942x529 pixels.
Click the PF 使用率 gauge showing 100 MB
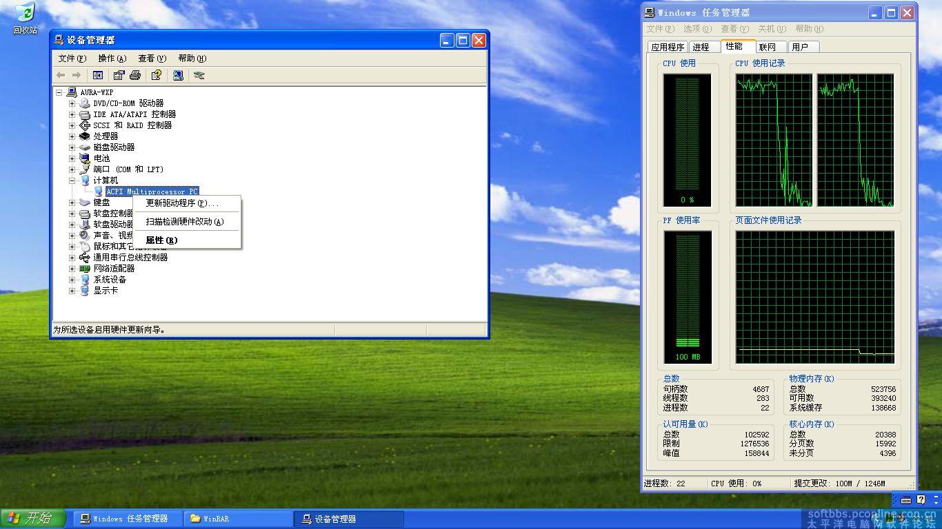pyautogui.click(x=688, y=297)
